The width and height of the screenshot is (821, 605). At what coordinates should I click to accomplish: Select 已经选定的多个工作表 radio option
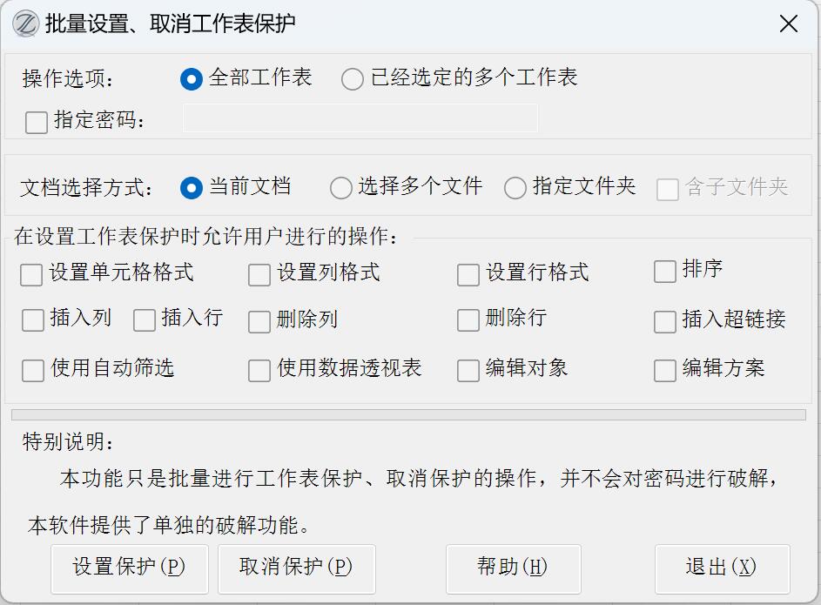click(353, 79)
